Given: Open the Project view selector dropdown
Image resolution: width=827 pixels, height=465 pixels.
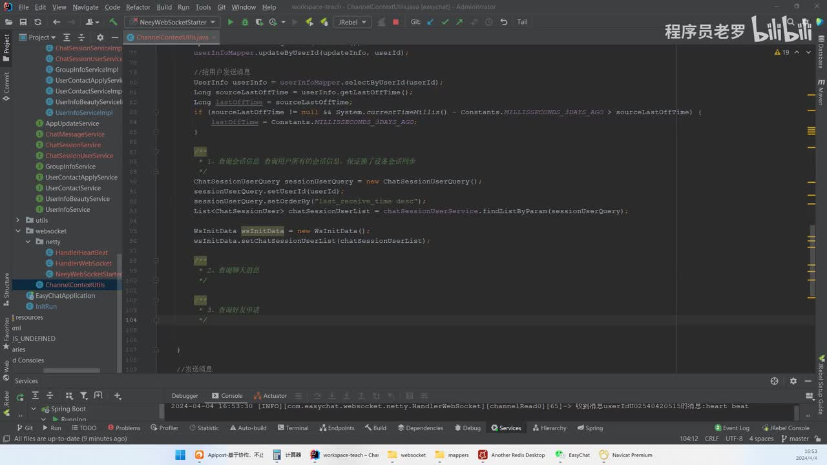Looking at the screenshot, I should (x=37, y=37).
